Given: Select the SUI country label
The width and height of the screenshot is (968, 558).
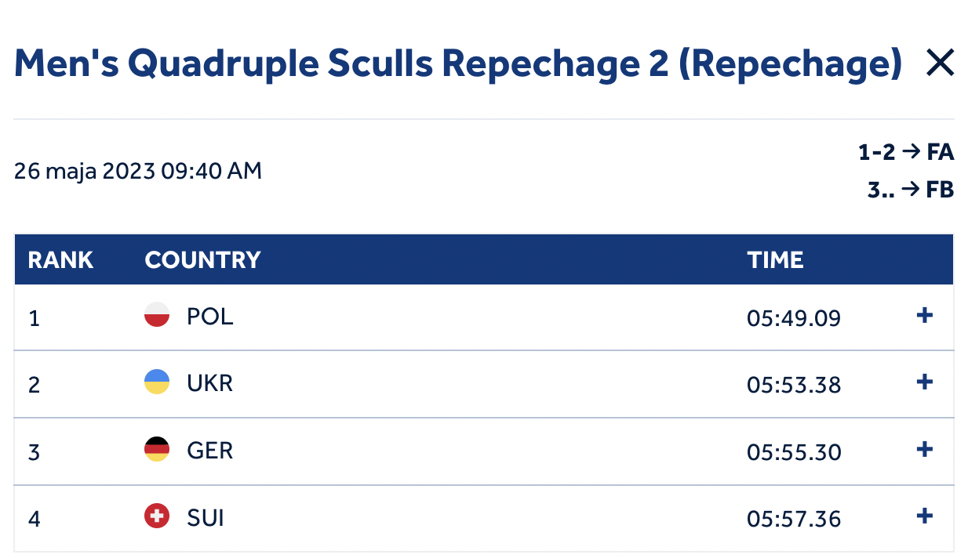Looking at the screenshot, I should click(206, 517).
